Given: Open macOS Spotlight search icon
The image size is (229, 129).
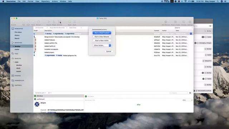Looking at the screenshot, I should point(218,1).
